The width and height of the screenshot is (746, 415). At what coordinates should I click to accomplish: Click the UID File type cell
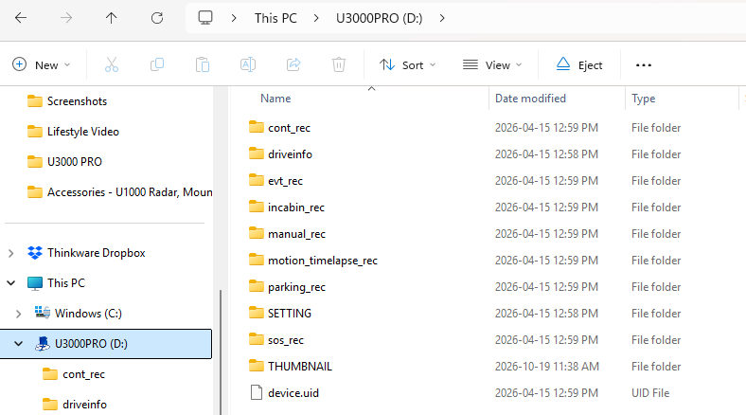[x=650, y=393]
